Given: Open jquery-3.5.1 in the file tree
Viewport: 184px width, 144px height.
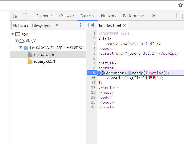Looking at the screenshot, I should (x=45, y=61).
